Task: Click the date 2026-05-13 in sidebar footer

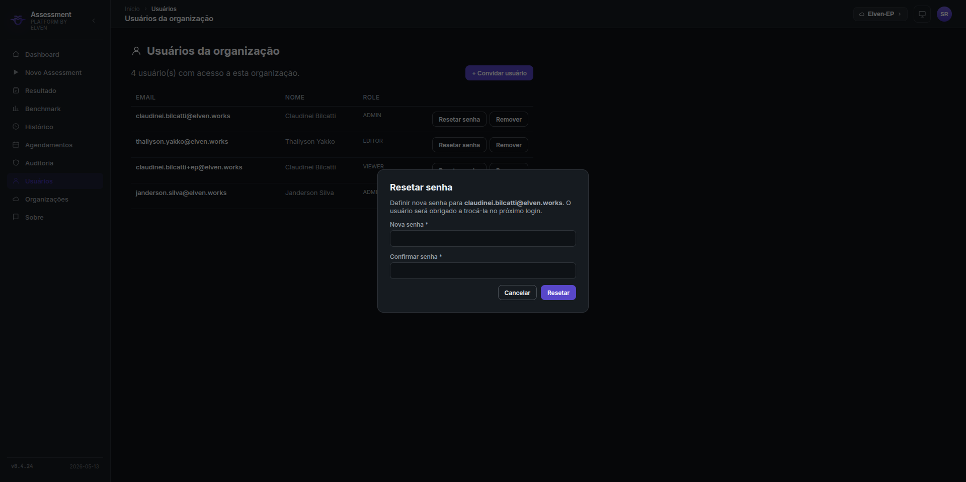Action: tap(84, 466)
